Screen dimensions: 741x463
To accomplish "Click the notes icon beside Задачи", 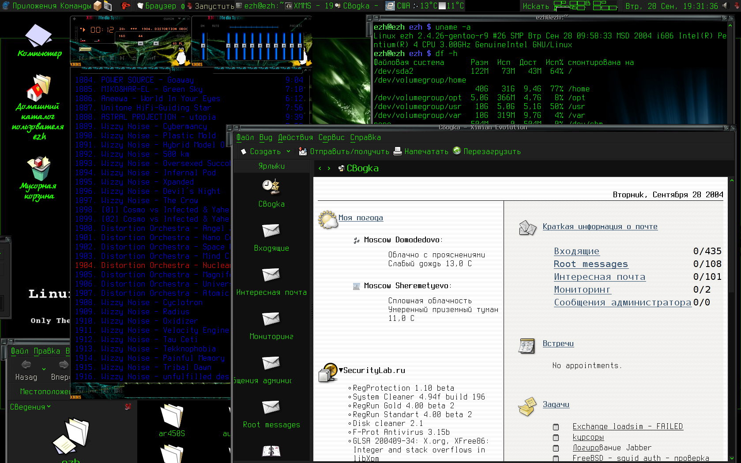I will tap(527, 407).
